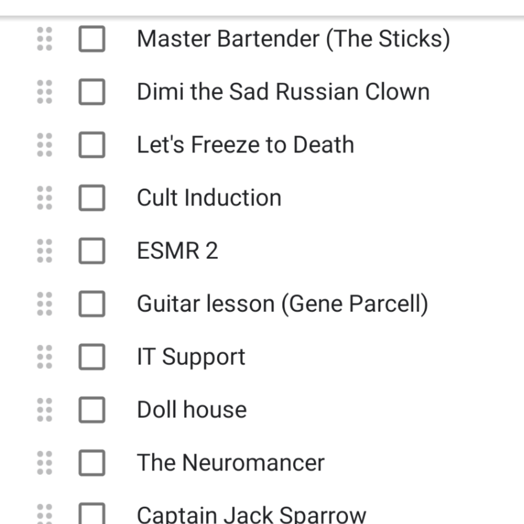Click The Neuromancer item text
Viewport: 524px width, 524px height.
click(x=231, y=463)
